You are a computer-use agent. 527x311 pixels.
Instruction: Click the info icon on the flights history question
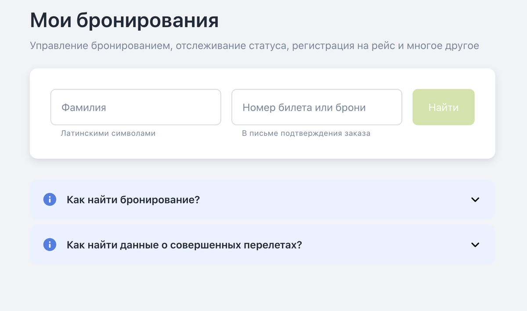pyautogui.click(x=50, y=244)
